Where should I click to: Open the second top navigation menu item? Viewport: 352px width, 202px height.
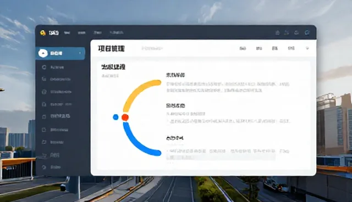(81, 33)
